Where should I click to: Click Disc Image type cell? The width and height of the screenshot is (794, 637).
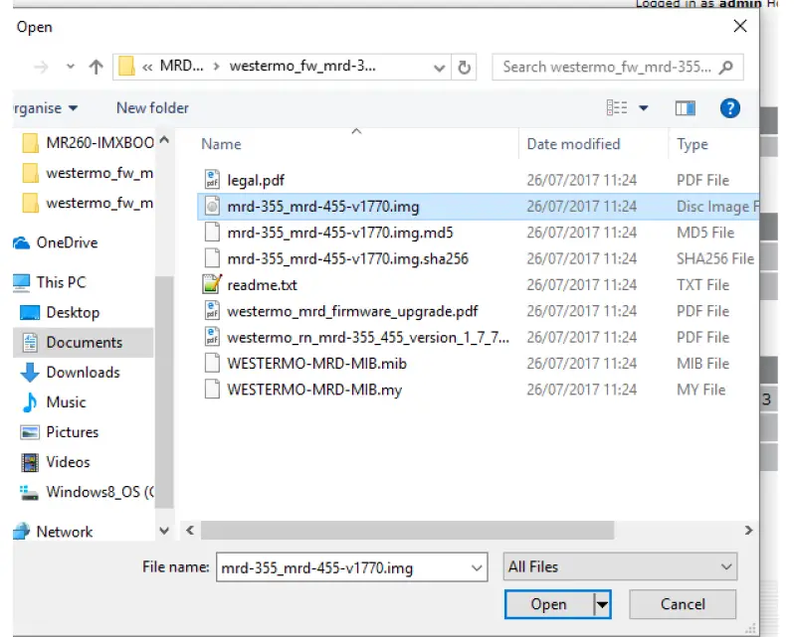coord(717,207)
